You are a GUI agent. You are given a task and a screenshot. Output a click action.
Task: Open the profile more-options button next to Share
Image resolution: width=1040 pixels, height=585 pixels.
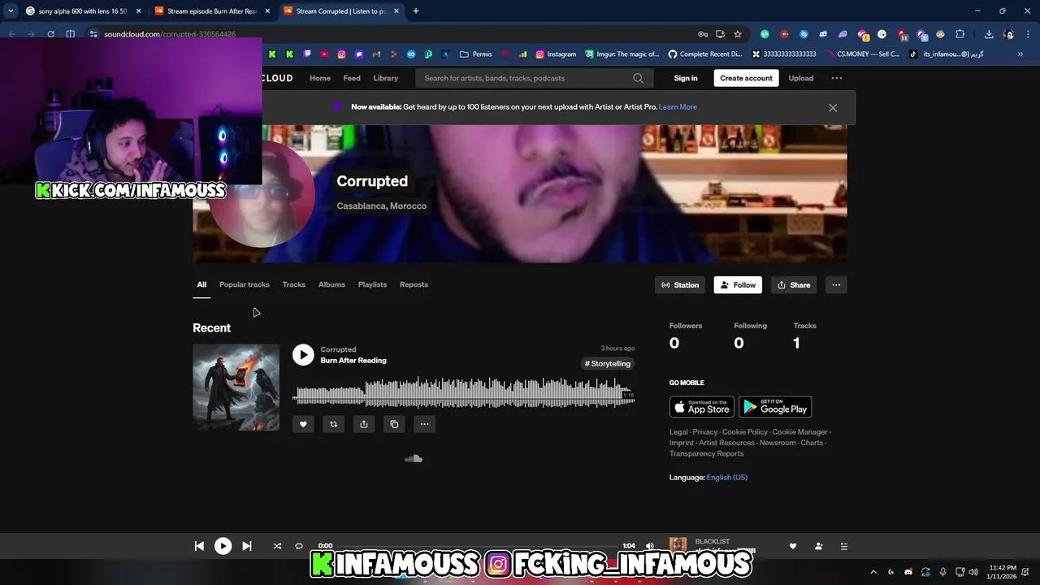(x=836, y=285)
